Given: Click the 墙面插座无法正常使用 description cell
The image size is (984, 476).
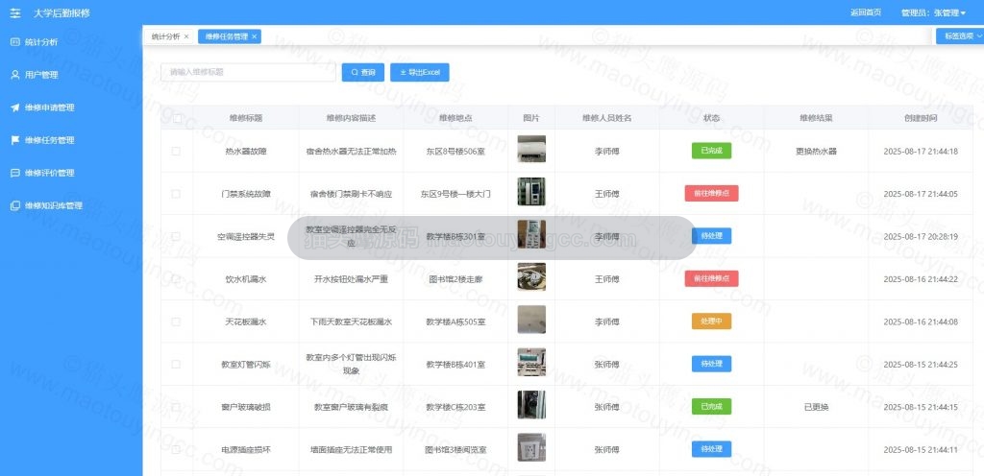Looking at the screenshot, I should click(x=351, y=450).
